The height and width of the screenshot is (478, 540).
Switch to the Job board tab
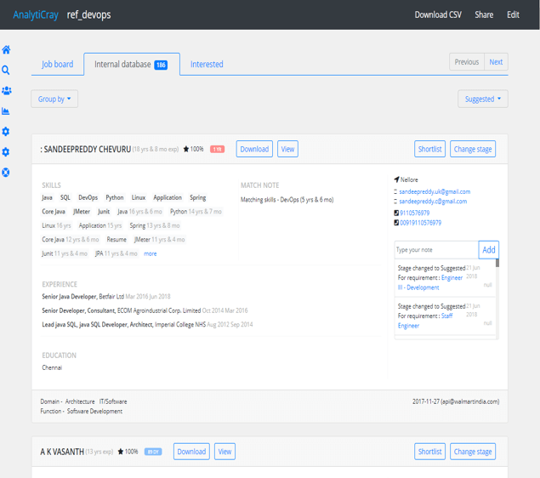(x=58, y=64)
